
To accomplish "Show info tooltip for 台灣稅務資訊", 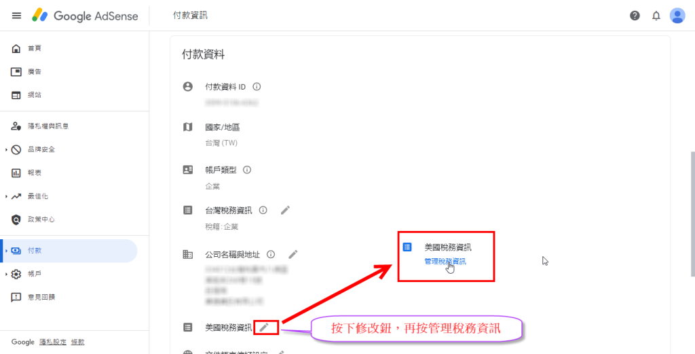I will 263,210.
